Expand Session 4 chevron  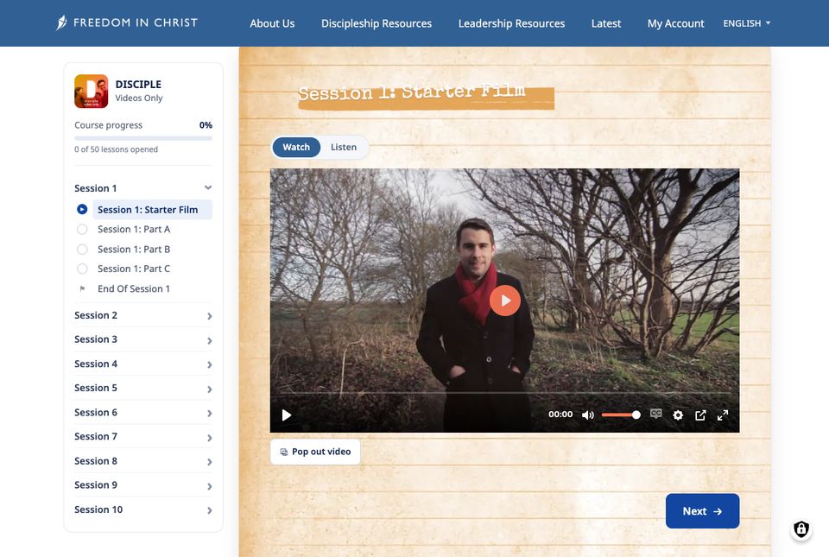209,364
